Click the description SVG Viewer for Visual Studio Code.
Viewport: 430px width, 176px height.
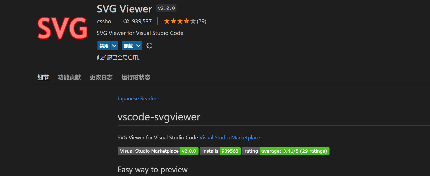click(141, 33)
